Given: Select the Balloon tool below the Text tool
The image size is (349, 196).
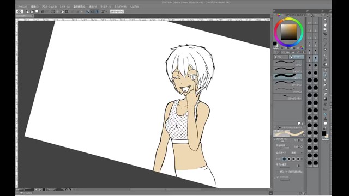Looking at the screenshot, I should coord(325,124).
